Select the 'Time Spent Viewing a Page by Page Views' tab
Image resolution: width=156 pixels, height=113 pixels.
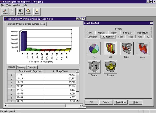click(26, 24)
